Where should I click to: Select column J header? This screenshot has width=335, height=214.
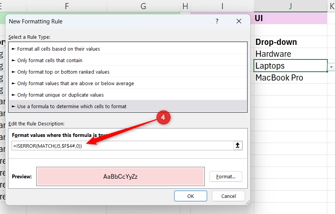[x=291, y=6]
